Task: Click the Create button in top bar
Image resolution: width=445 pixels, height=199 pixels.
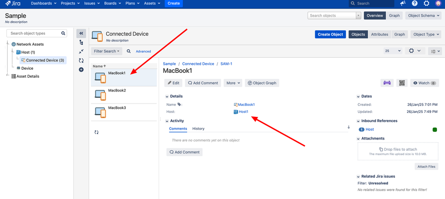Action: 174,4
